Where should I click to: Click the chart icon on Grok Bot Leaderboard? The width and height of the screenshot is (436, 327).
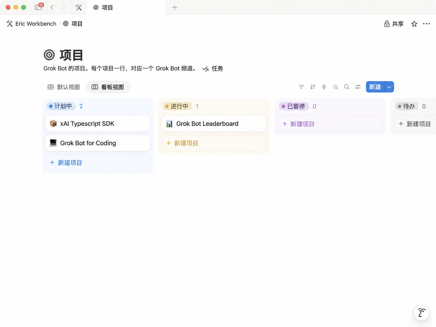click(x=170, y=124)
